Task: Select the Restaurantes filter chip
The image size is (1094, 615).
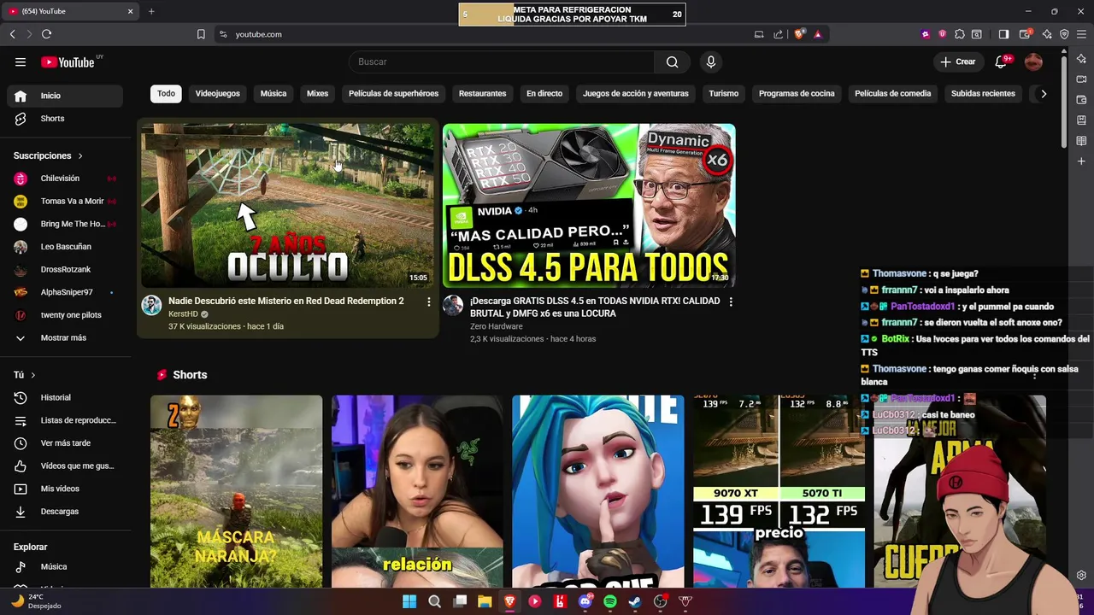Action: [x=482, y=94]
